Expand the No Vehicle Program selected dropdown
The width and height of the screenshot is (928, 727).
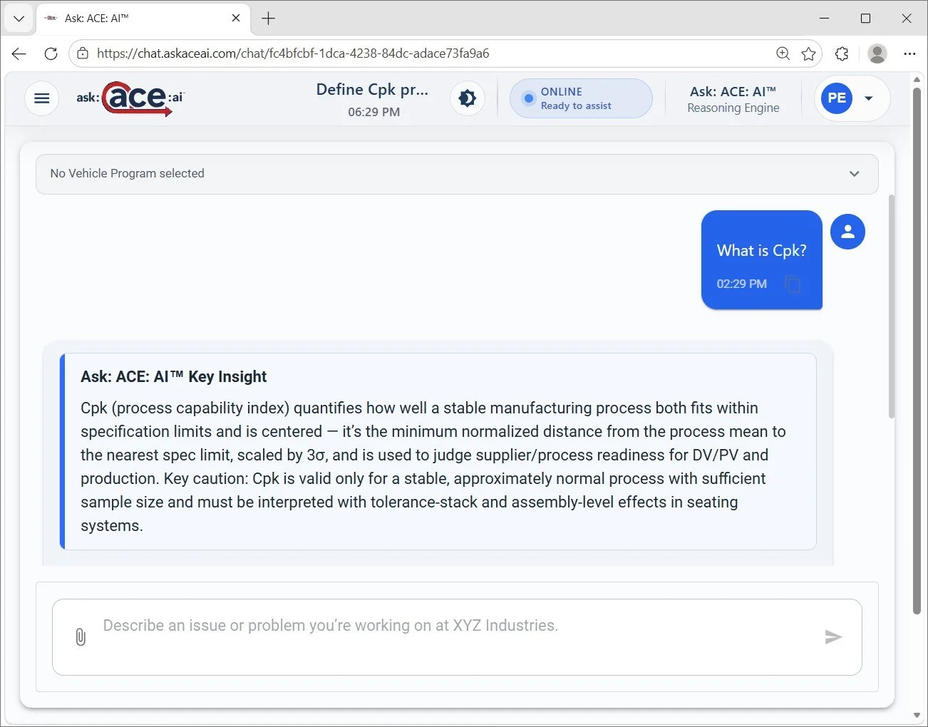pyautogui.click(x=457, y=174)
